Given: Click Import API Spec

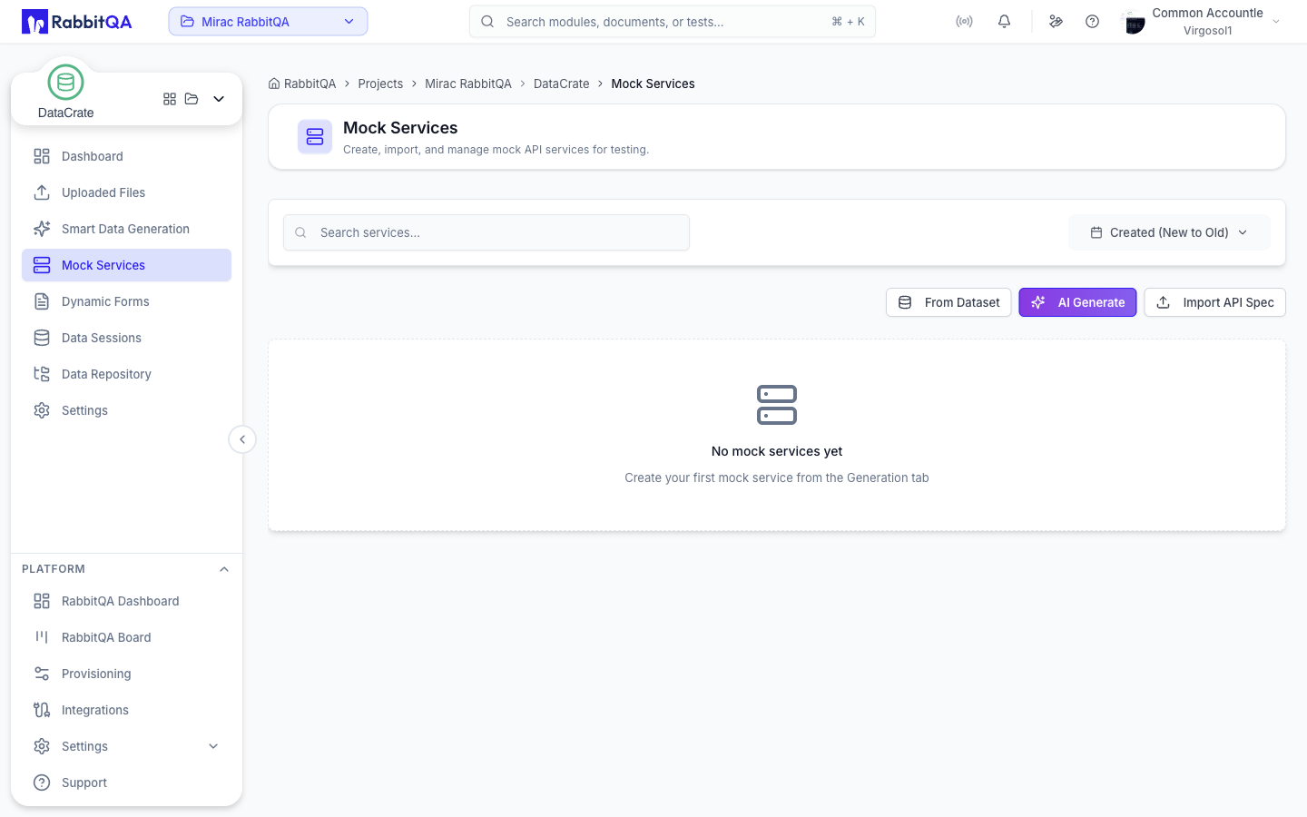Looking at the screenshot, I should click(x=1214, y=302).
